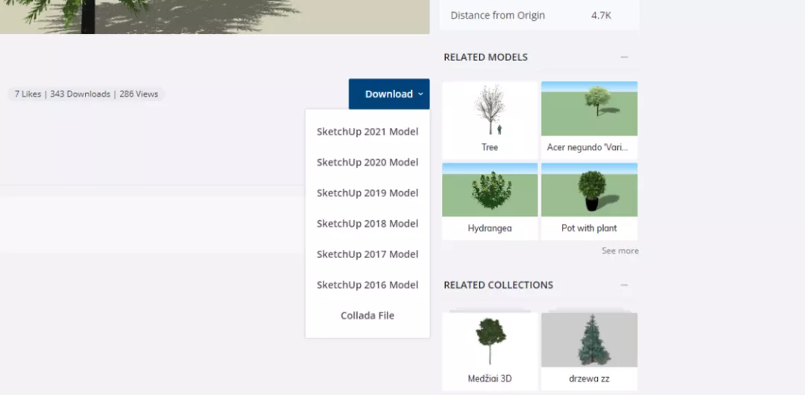
Task: Open the Pot with plant thumbnail
Action: click(589, 190)
